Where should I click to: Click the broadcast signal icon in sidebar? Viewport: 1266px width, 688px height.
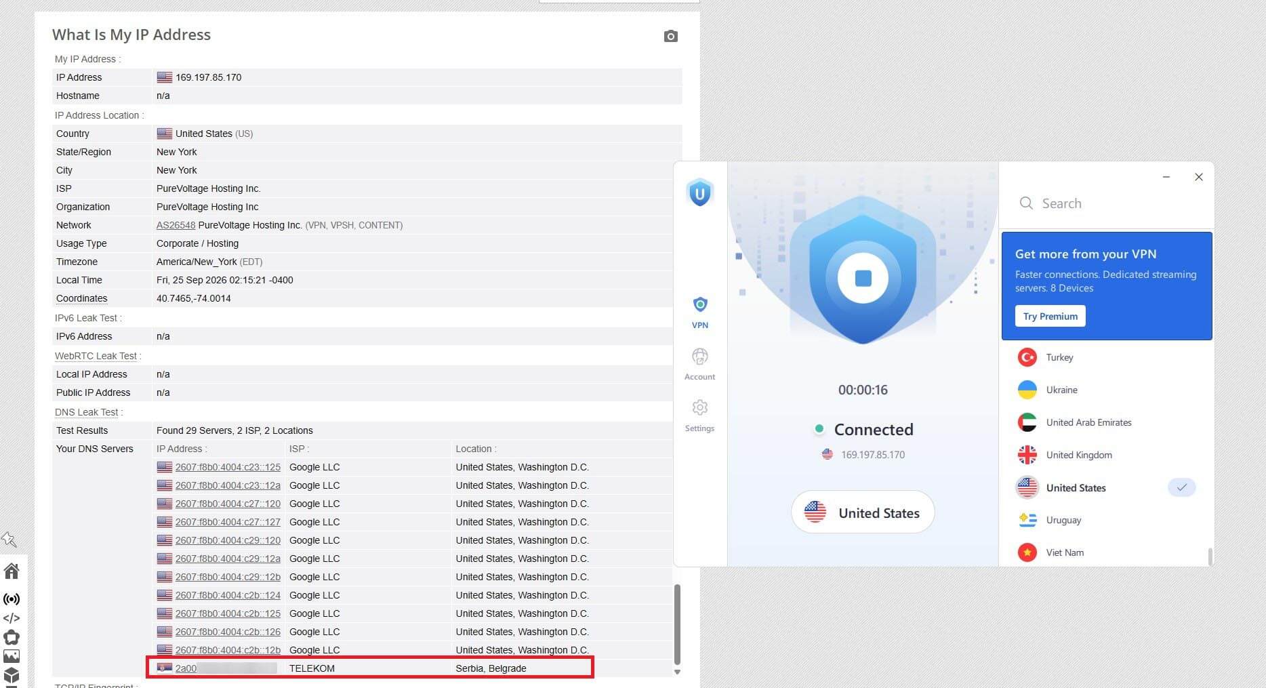coord(12,599)
